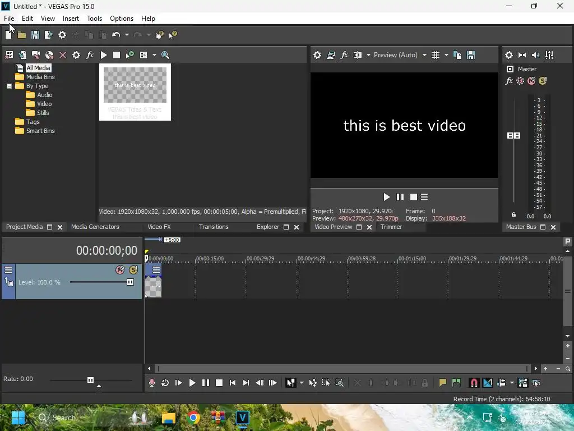Toggle the preview Overlays grid icon
This screenshot has height=431, width=574.
pyautogui.click(x=435, y=55)
